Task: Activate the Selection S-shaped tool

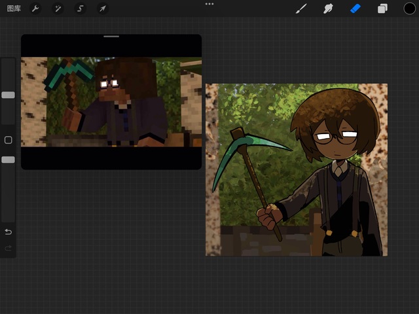Action: point(81,9)
